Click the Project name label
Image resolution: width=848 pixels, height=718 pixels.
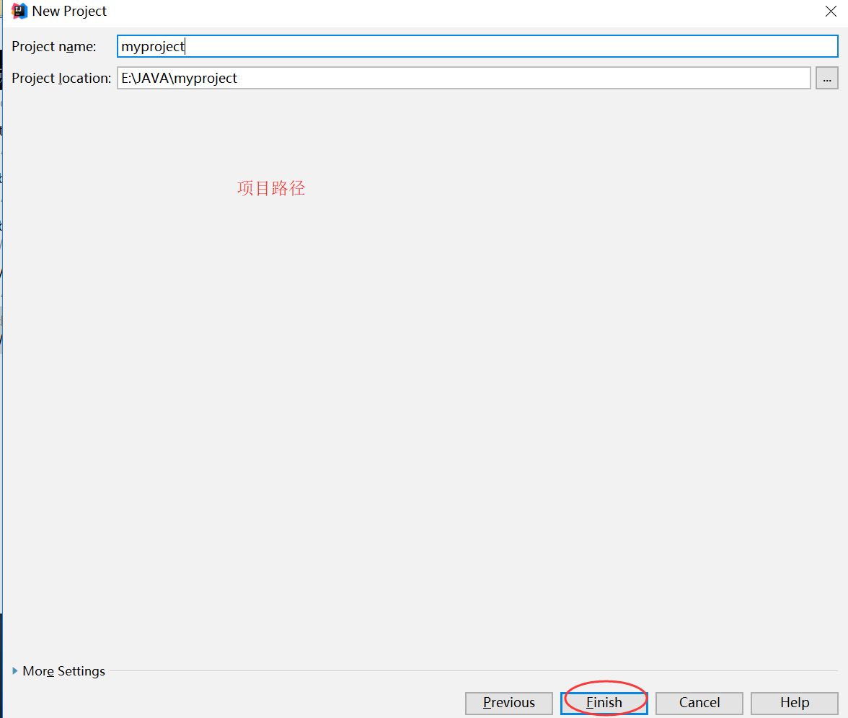point(54,46)
